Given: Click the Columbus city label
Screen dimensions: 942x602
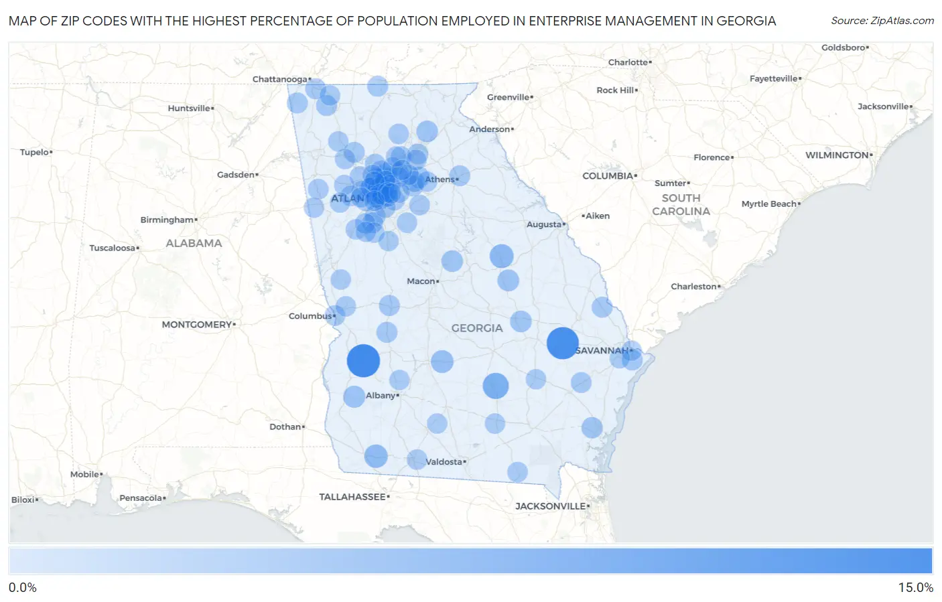Looking at the screenshot, I should click(x=310, y=316).
